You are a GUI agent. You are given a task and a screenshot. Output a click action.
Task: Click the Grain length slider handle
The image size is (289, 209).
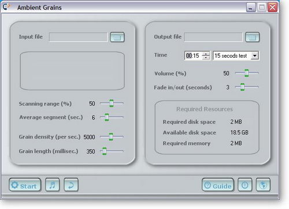(x=104, y=151)
